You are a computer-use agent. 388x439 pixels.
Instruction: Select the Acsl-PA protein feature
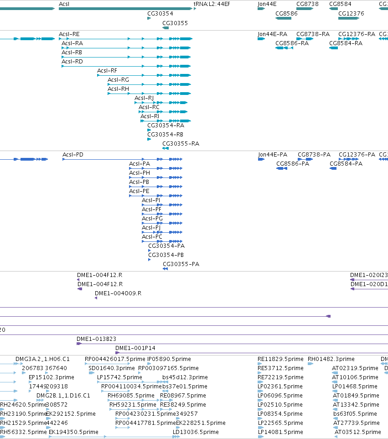[155, 168]
